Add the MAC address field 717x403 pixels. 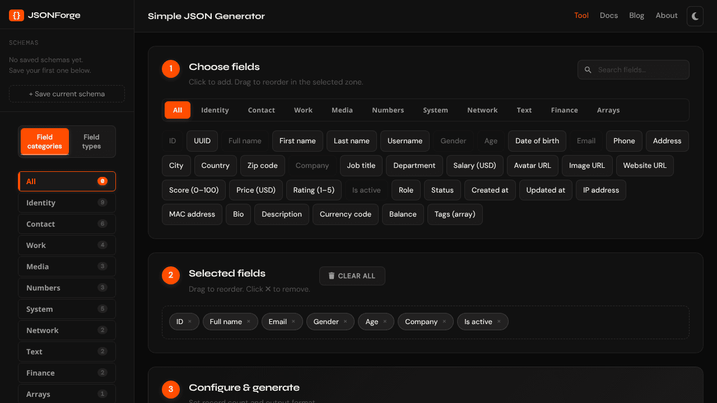click(x=192, y=214)
